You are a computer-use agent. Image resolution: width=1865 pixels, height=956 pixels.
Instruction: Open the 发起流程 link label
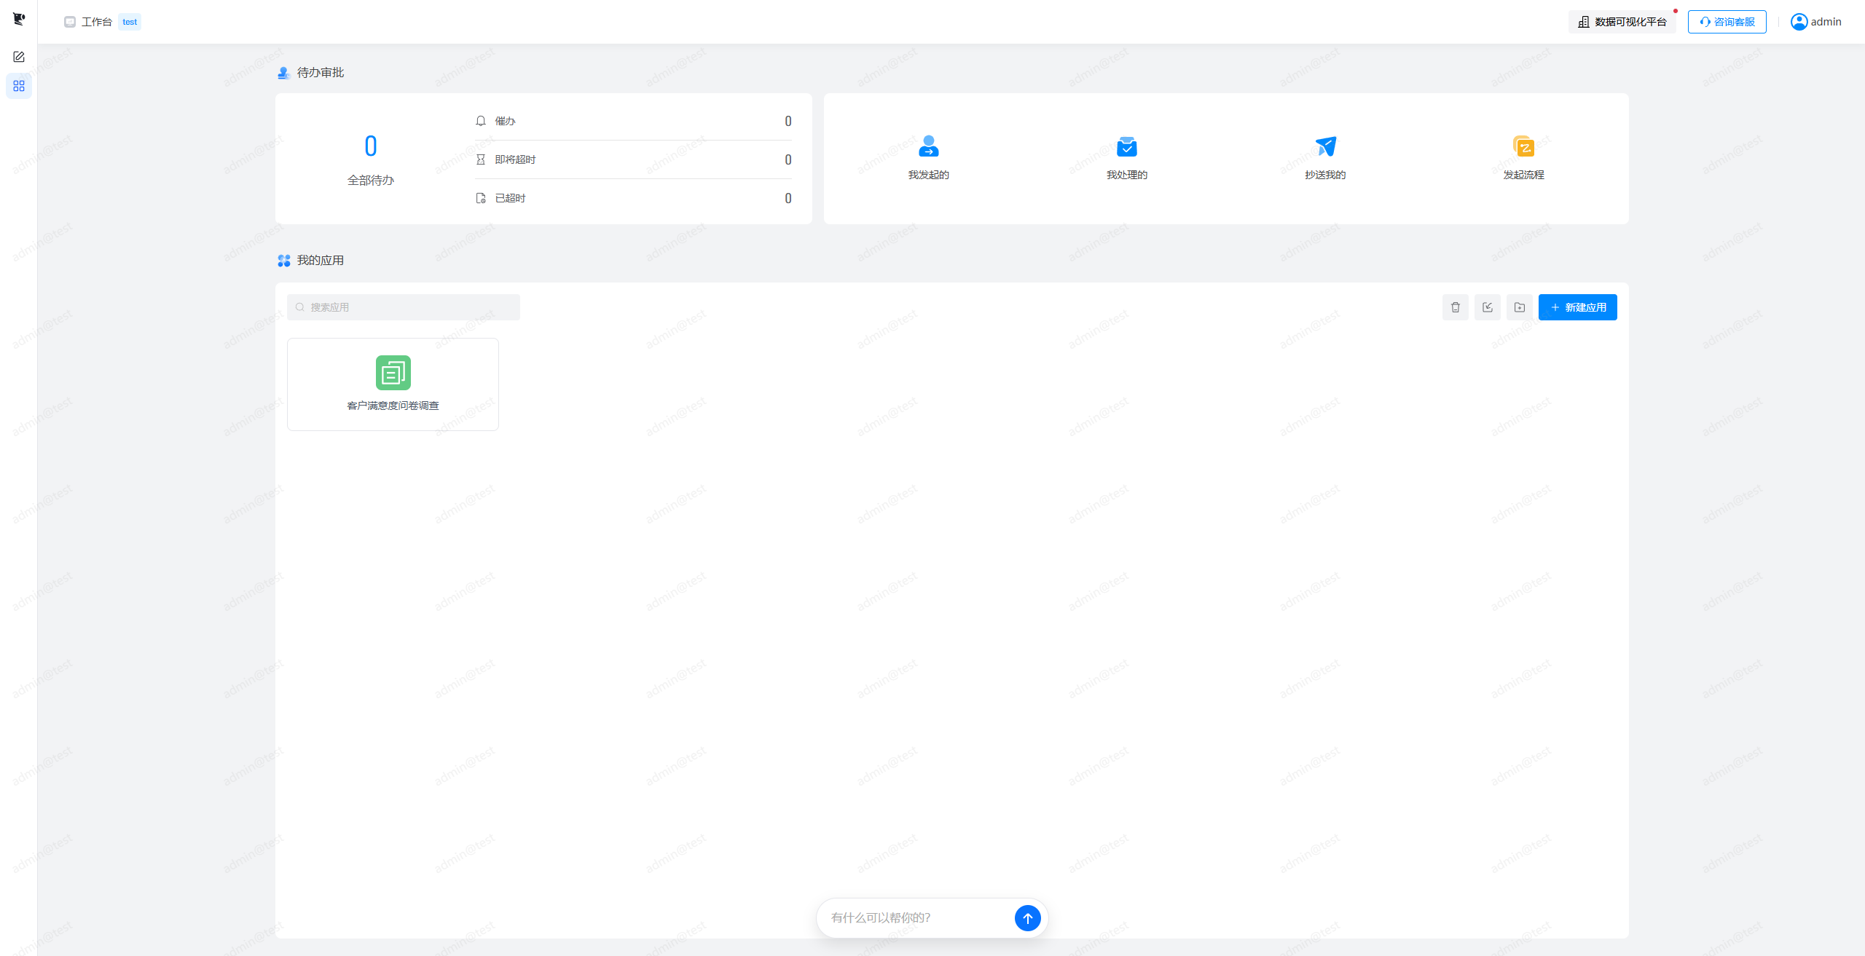tap(1523, 175)
